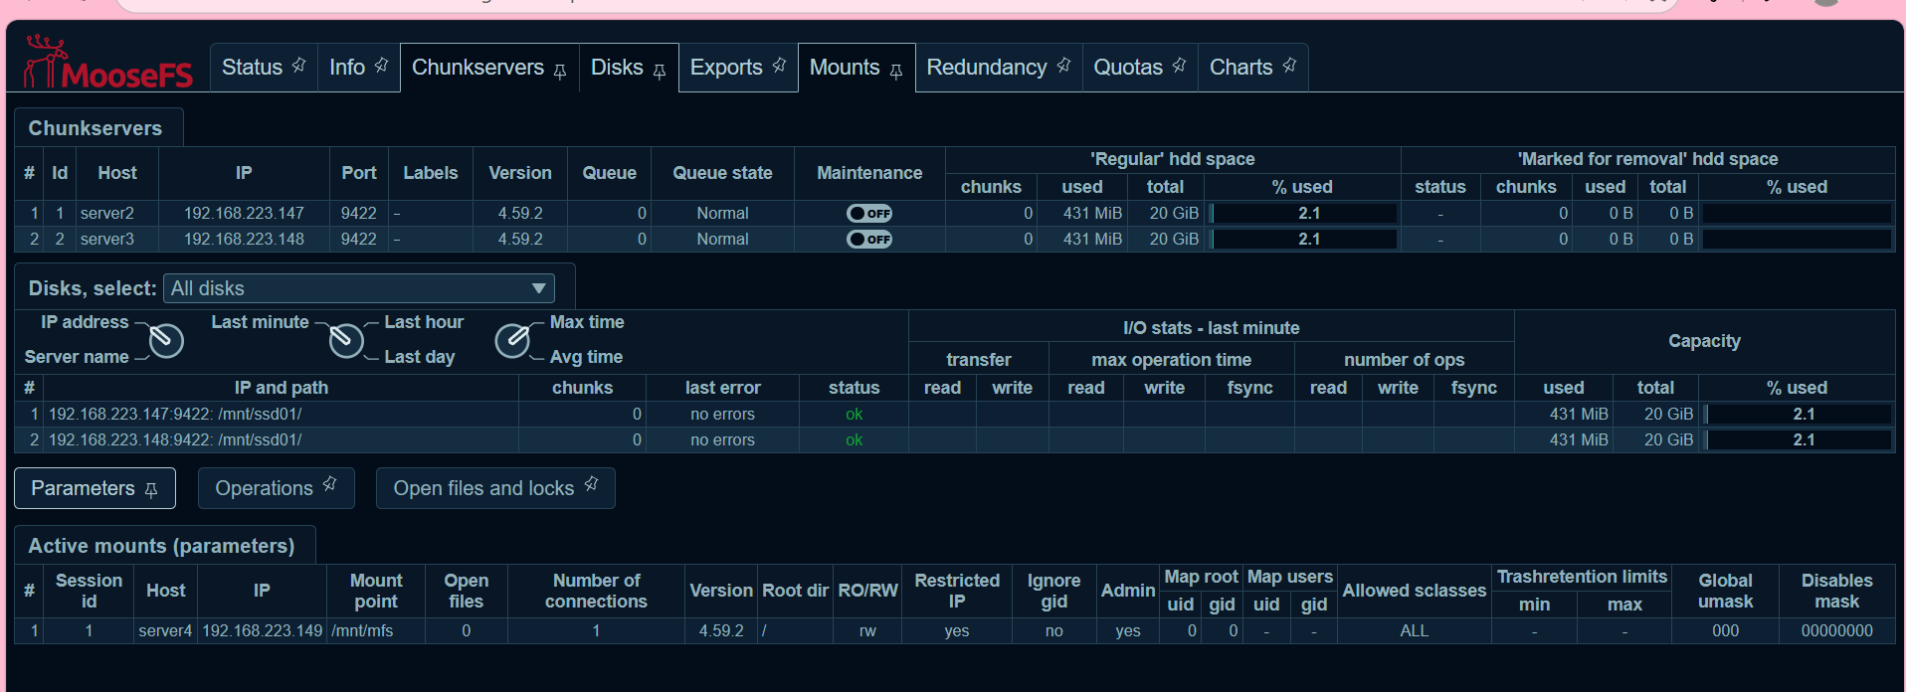Pin the Redundancy tab
Screen dimensions: 1906x692
click(1063, 66)
